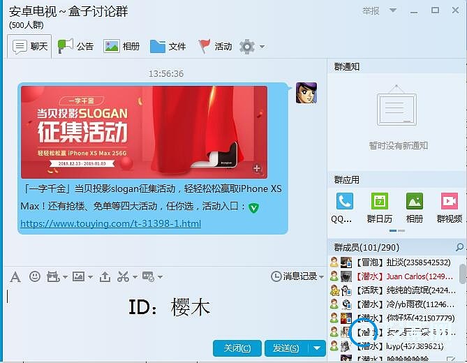Click the member list scrollbar
Viewport: 467px width, 363px height.
coord(463,274)
